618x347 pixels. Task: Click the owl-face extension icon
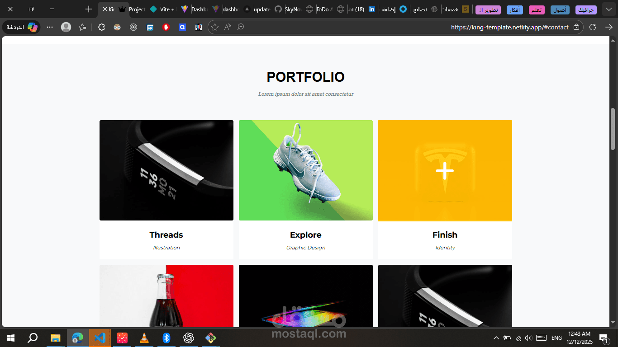[x=117, y=27]
